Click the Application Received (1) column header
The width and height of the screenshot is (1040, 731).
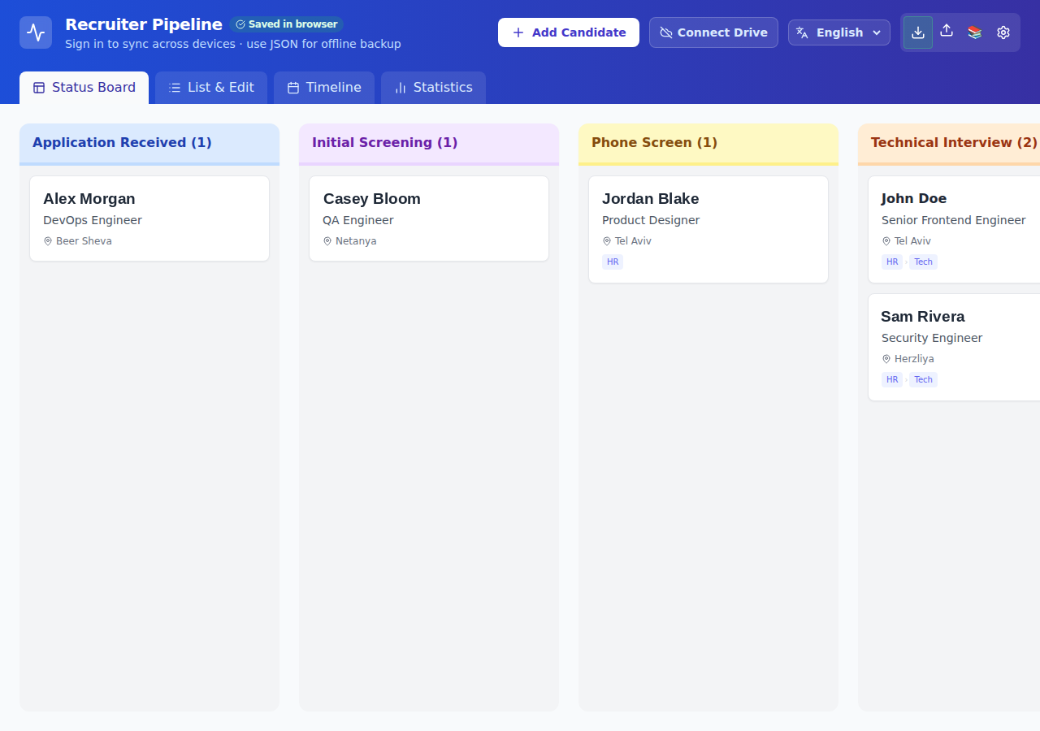coord(149,143)
